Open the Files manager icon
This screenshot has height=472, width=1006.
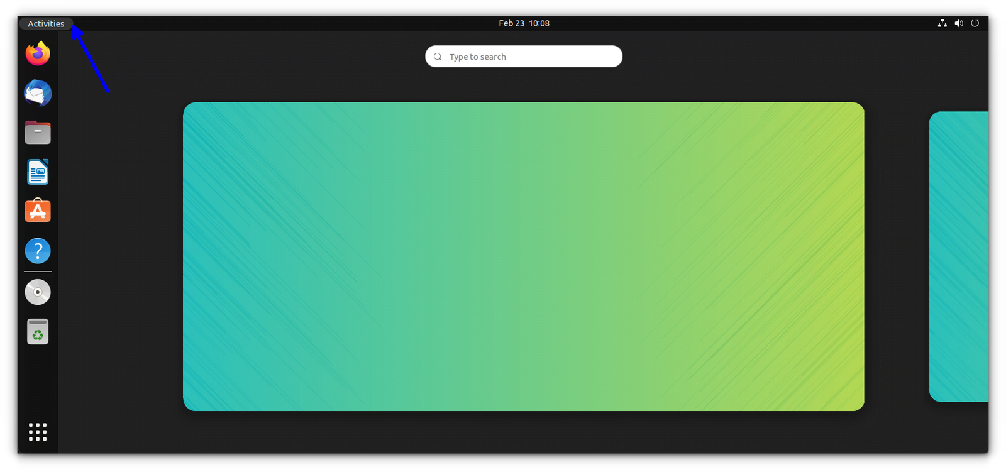click(38, 133)
